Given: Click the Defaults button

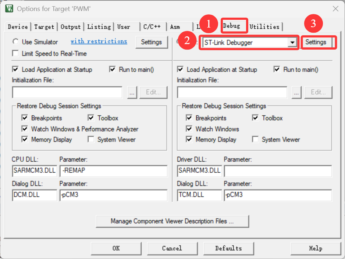Looking at the screenshot, I should point(228,248).
